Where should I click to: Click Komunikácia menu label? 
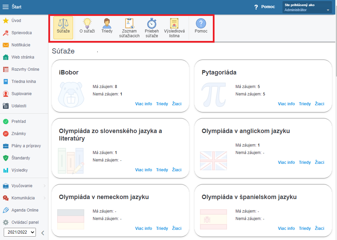[x=23, y=198]
